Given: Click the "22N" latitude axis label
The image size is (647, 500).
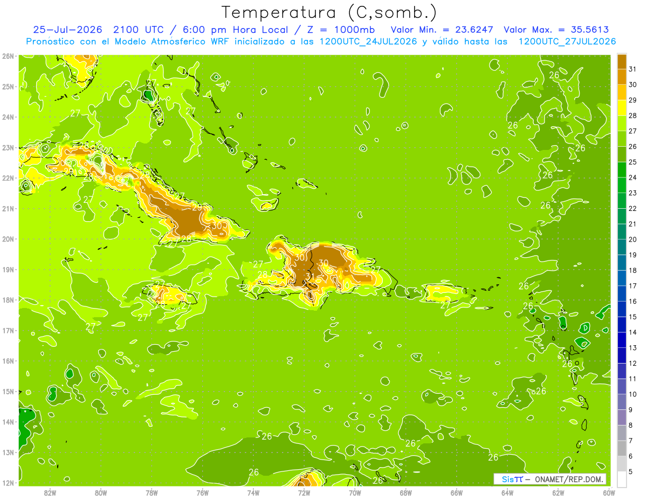Looking at the screenshot, I should tap(8, 178).
